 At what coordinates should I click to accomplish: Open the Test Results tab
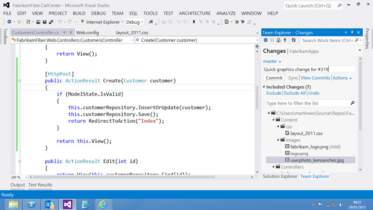point(40,185)
